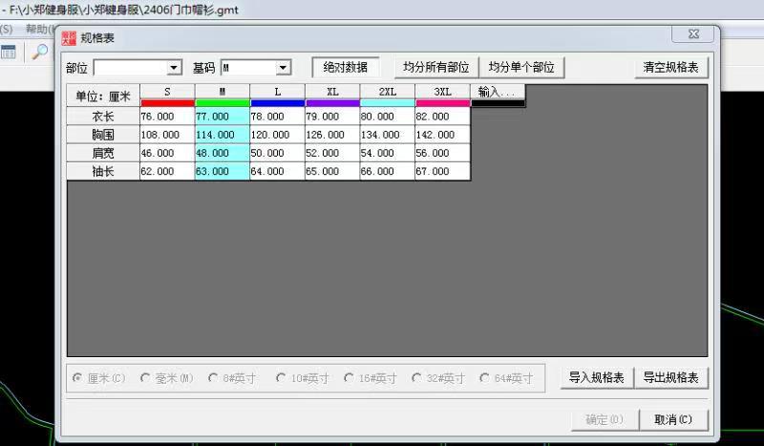764x446 pixels.
Task: Click the 导出规格表 button
Action: (x=671, y=378)
